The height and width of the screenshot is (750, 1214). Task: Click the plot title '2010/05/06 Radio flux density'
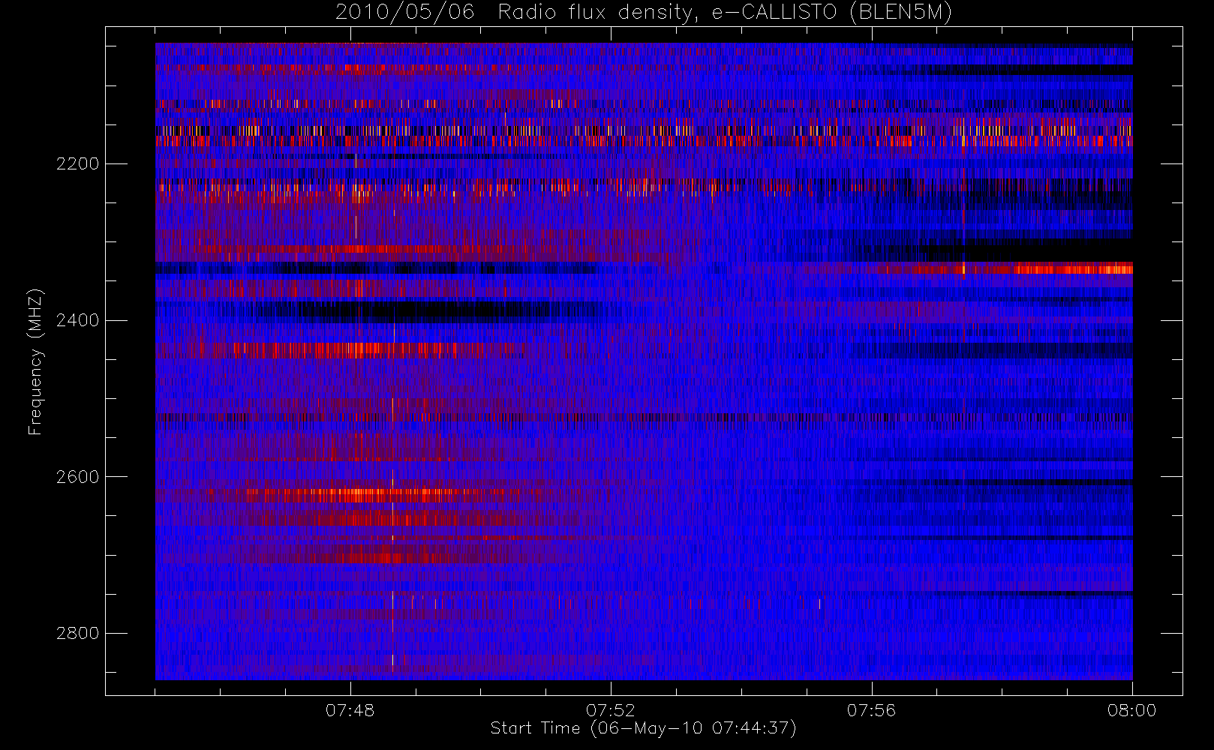(x=644, y=13)
